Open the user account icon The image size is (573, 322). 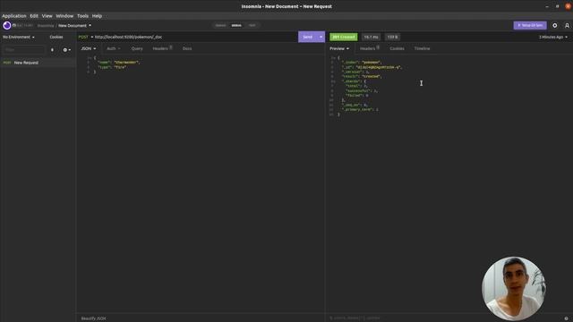coord(567,26)
